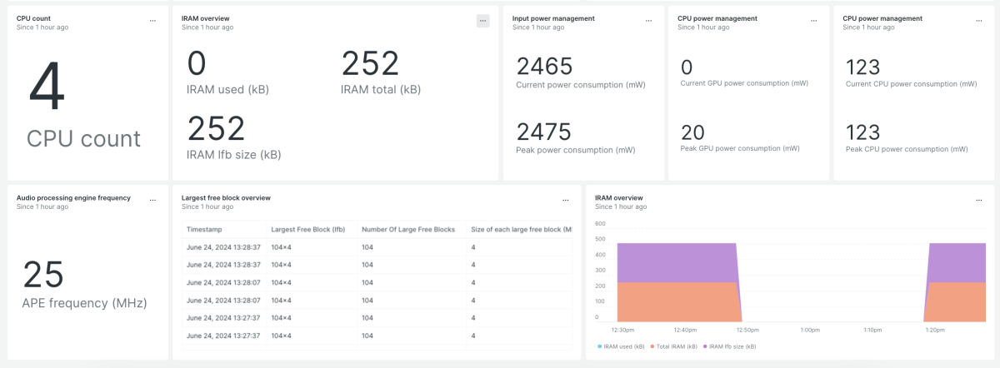Viewport: 1000px width, 368px height.
Task: Open ellipsis menu on GPU power consumption widget
Action: (813, 21)
